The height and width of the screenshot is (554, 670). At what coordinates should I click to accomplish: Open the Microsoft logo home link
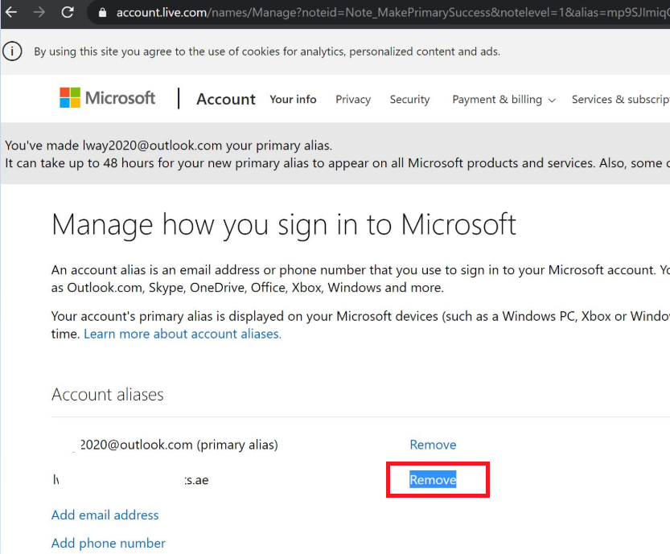pyautogui.click(x=107, y=98)
